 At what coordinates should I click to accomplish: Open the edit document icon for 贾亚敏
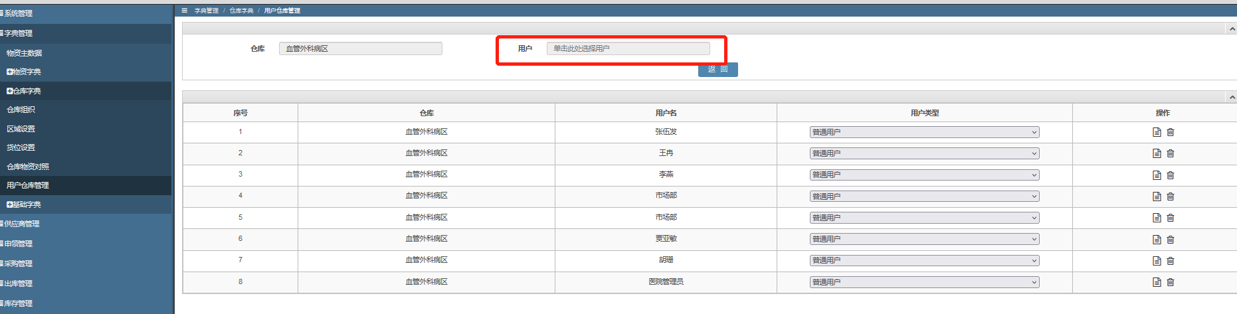pos(1157,240)
